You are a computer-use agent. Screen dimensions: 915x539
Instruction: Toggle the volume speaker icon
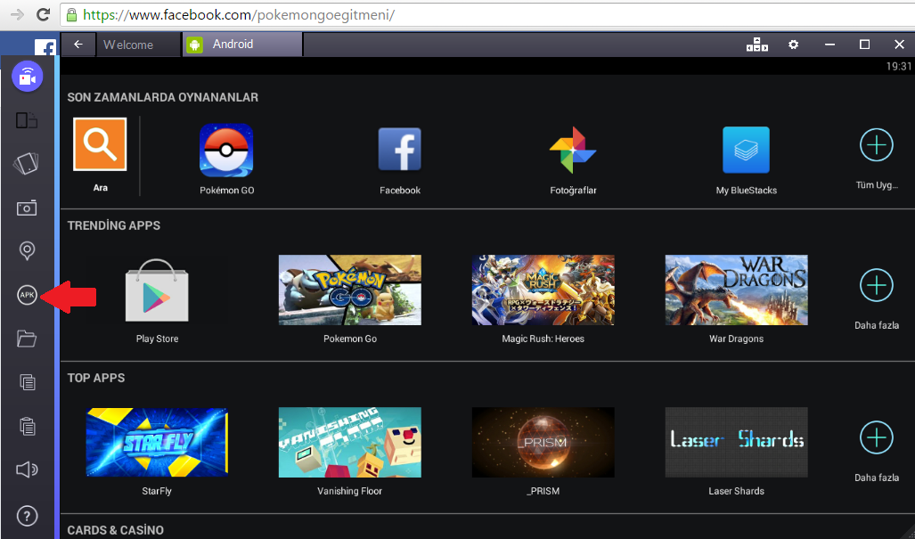[x=27, y=470]
